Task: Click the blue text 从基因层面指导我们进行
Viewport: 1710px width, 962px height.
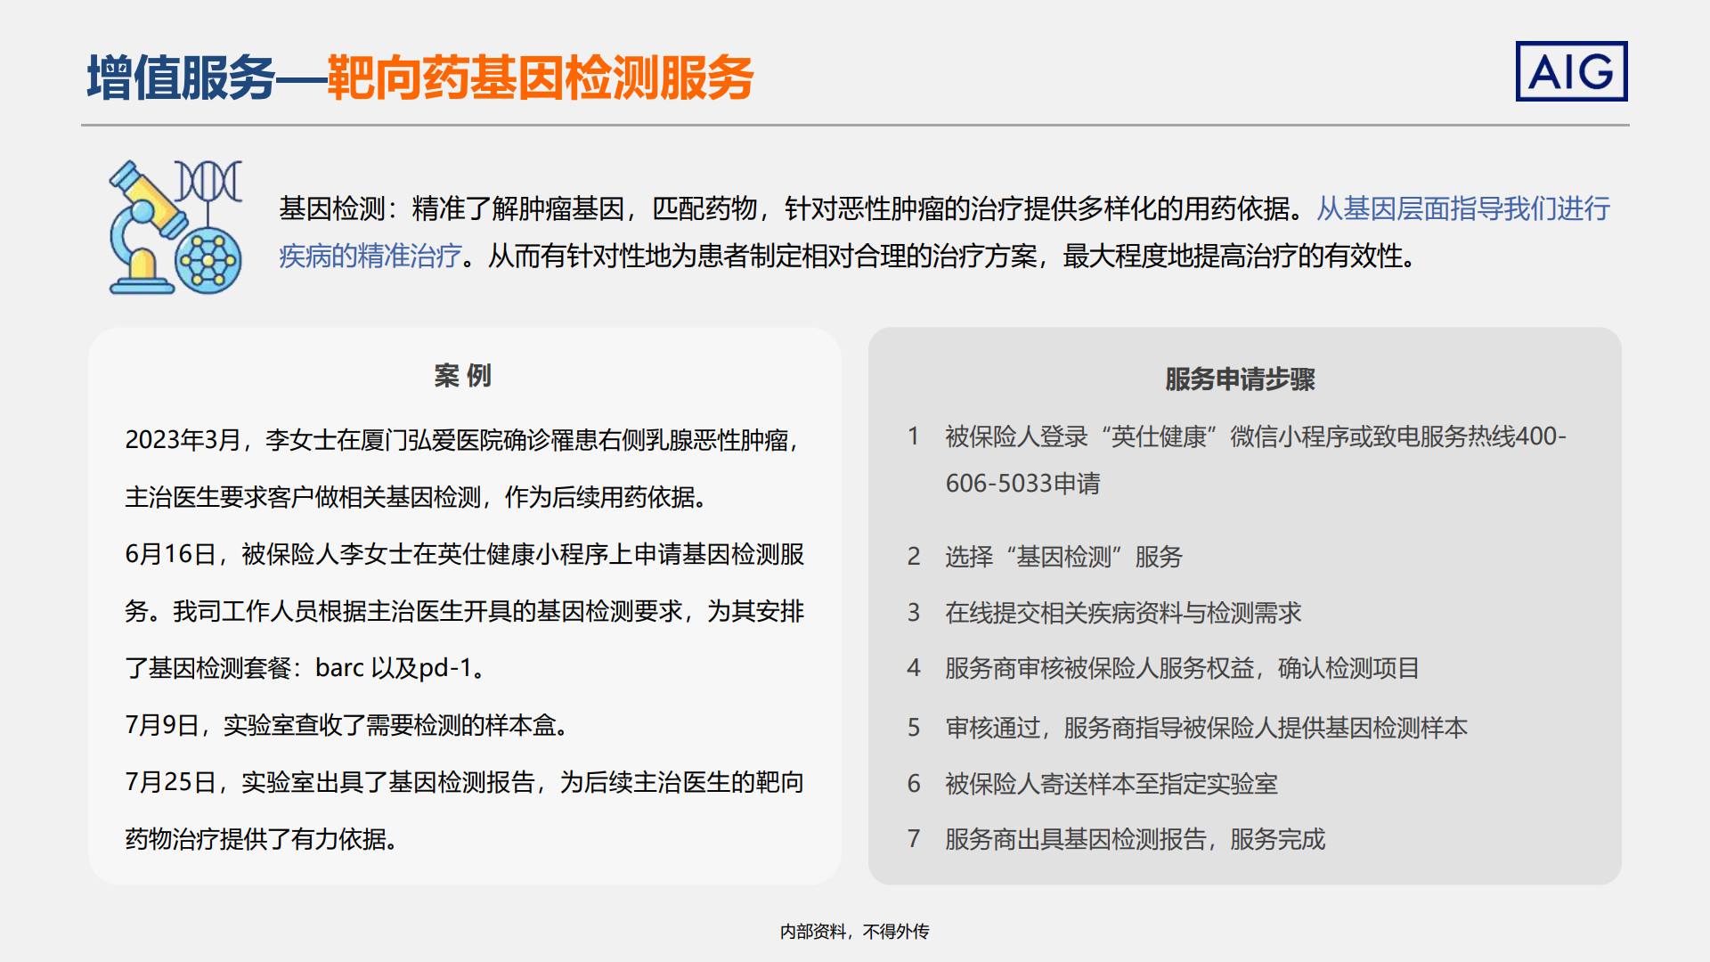Action: click(1462, 208)
